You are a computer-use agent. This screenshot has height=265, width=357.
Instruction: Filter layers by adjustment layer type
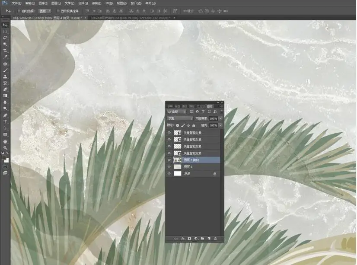coord(197,112)
